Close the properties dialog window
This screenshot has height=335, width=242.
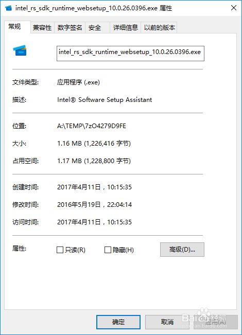point(234,8)
